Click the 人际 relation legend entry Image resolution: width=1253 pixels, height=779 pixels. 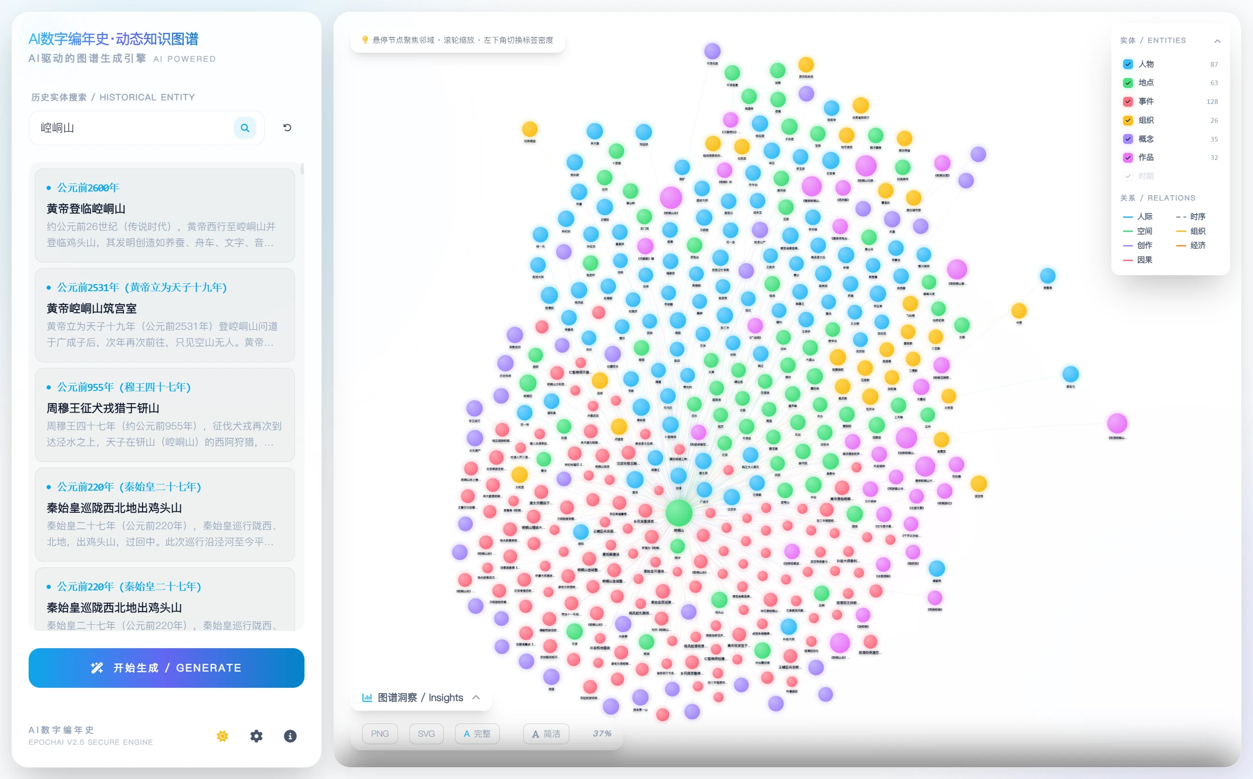point(1138,217)
